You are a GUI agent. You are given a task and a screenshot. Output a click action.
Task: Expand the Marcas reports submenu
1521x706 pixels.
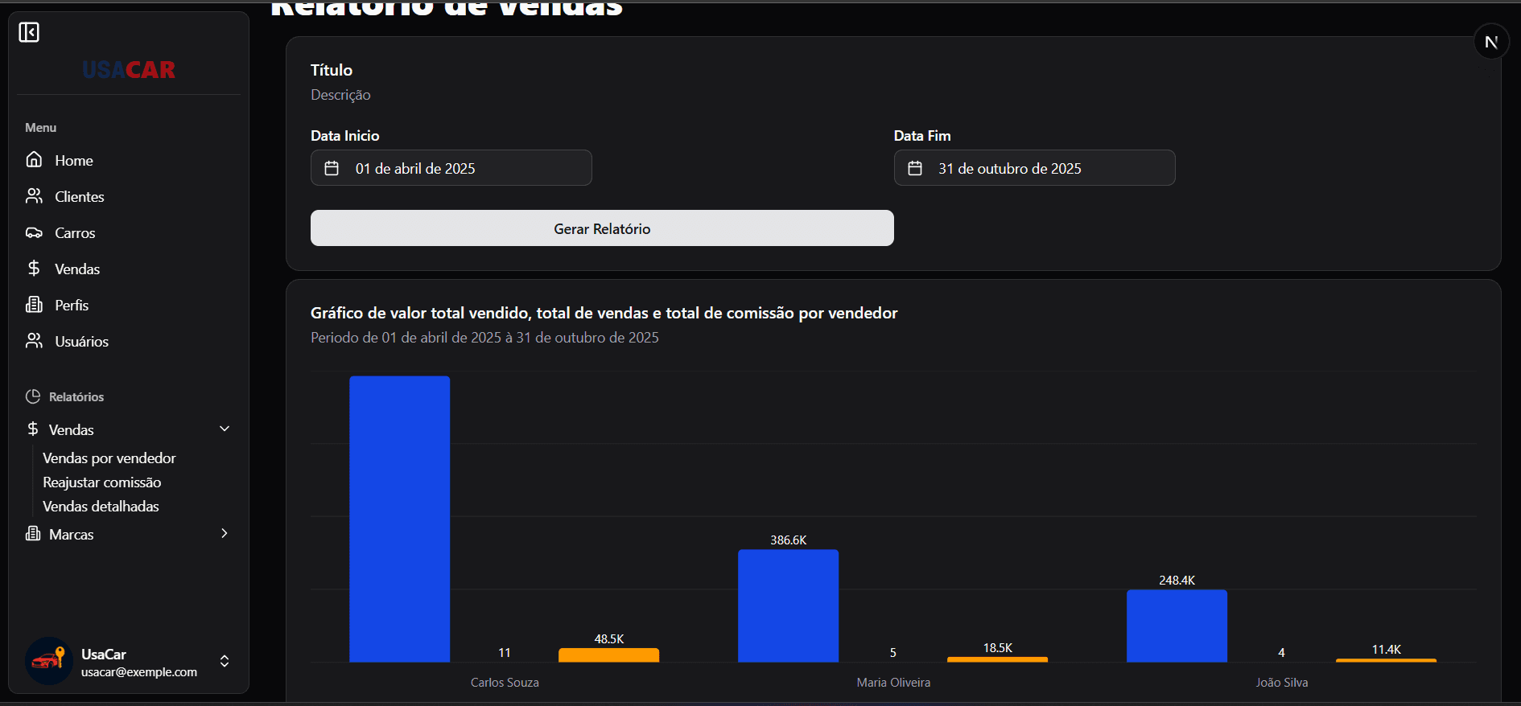(225, 534)
